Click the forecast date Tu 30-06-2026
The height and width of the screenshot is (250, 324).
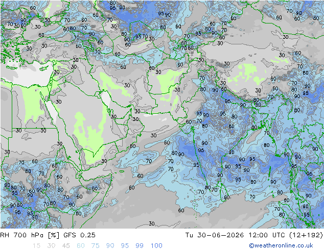[x=215, y=235]
